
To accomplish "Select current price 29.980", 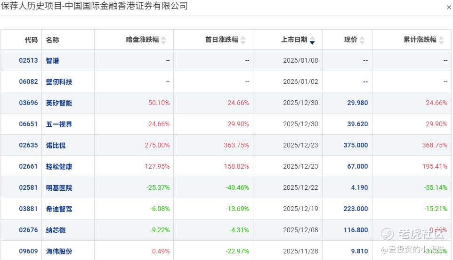I will [x=357, y=103].
